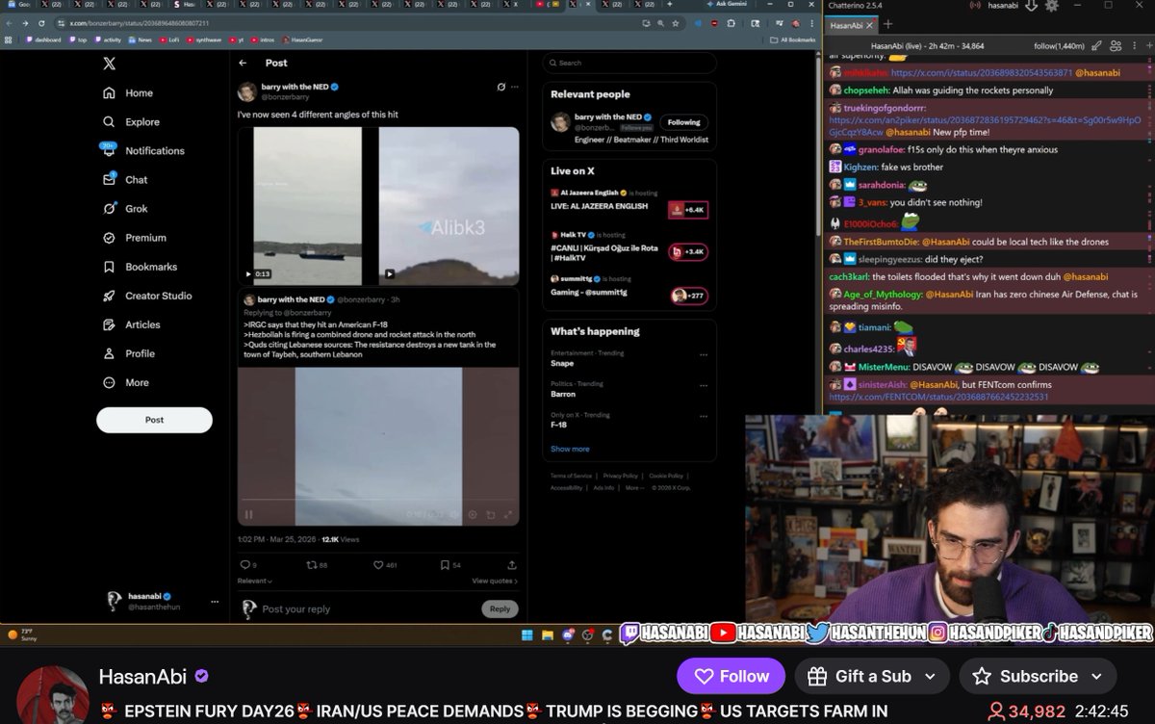Open options for Snape trending item
Viewport: 1155px width, 724px height.
pyautogui.click(x=704, y=354)
